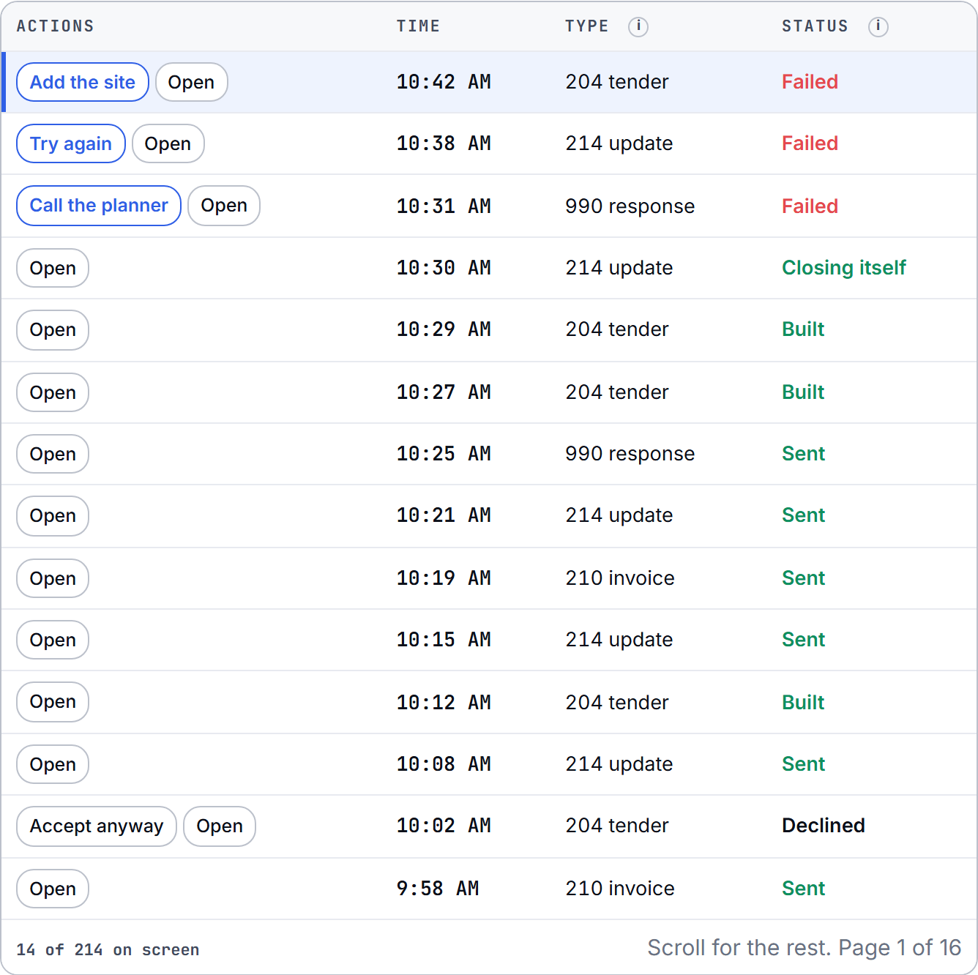
Task: Open the 10:08 AM 214 update entry
Action: [x=53, y=764]
